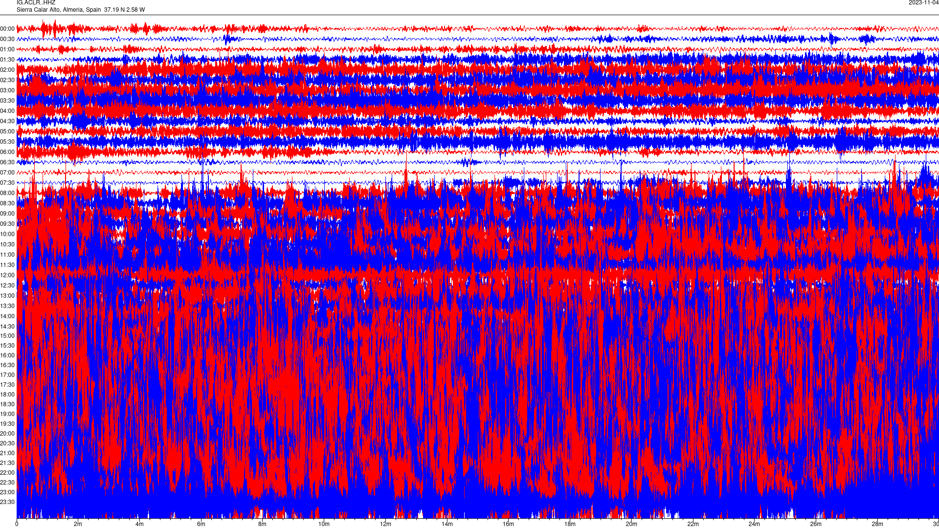Select the 20:00 time row label

(7, 434)
